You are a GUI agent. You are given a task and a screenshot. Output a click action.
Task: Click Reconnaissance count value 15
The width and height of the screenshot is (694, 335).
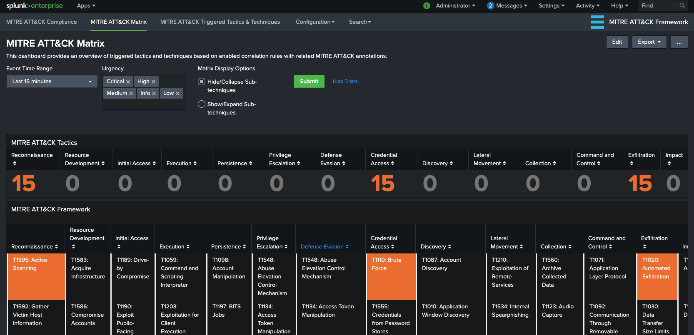pyautogui.click(x=24, y=184)
